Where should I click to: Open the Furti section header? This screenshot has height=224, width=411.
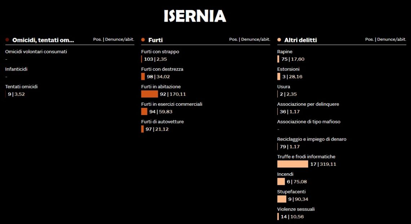tap(155, 40)
